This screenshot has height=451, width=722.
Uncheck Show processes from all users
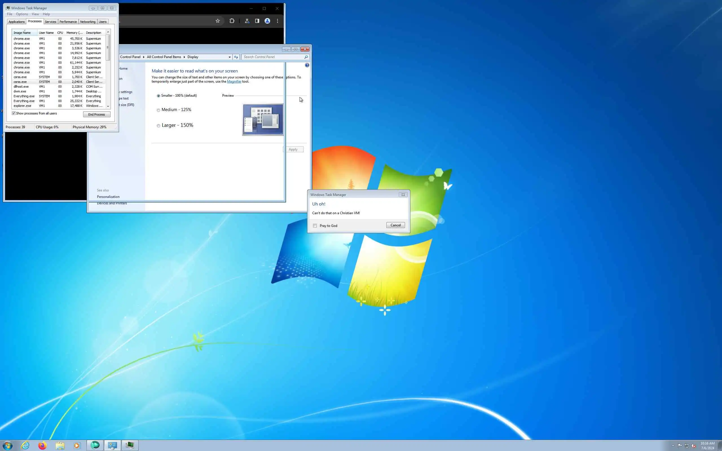click(14, 113)
